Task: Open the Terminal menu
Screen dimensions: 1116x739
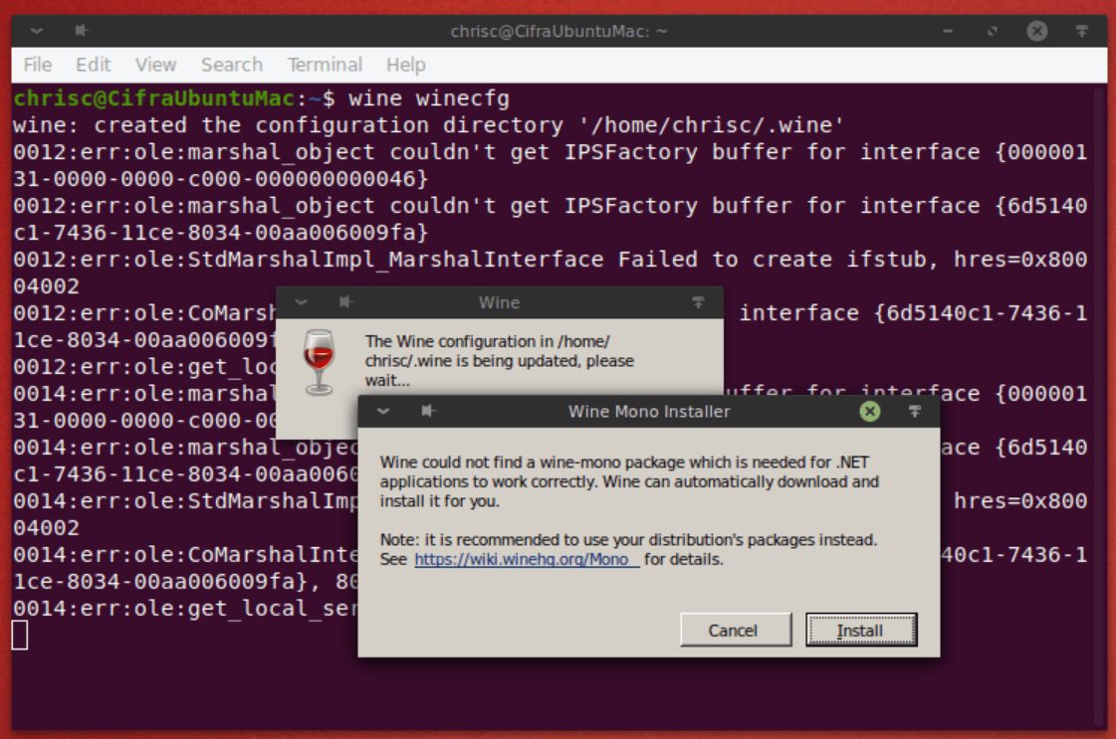Action: tap(326, 65)
